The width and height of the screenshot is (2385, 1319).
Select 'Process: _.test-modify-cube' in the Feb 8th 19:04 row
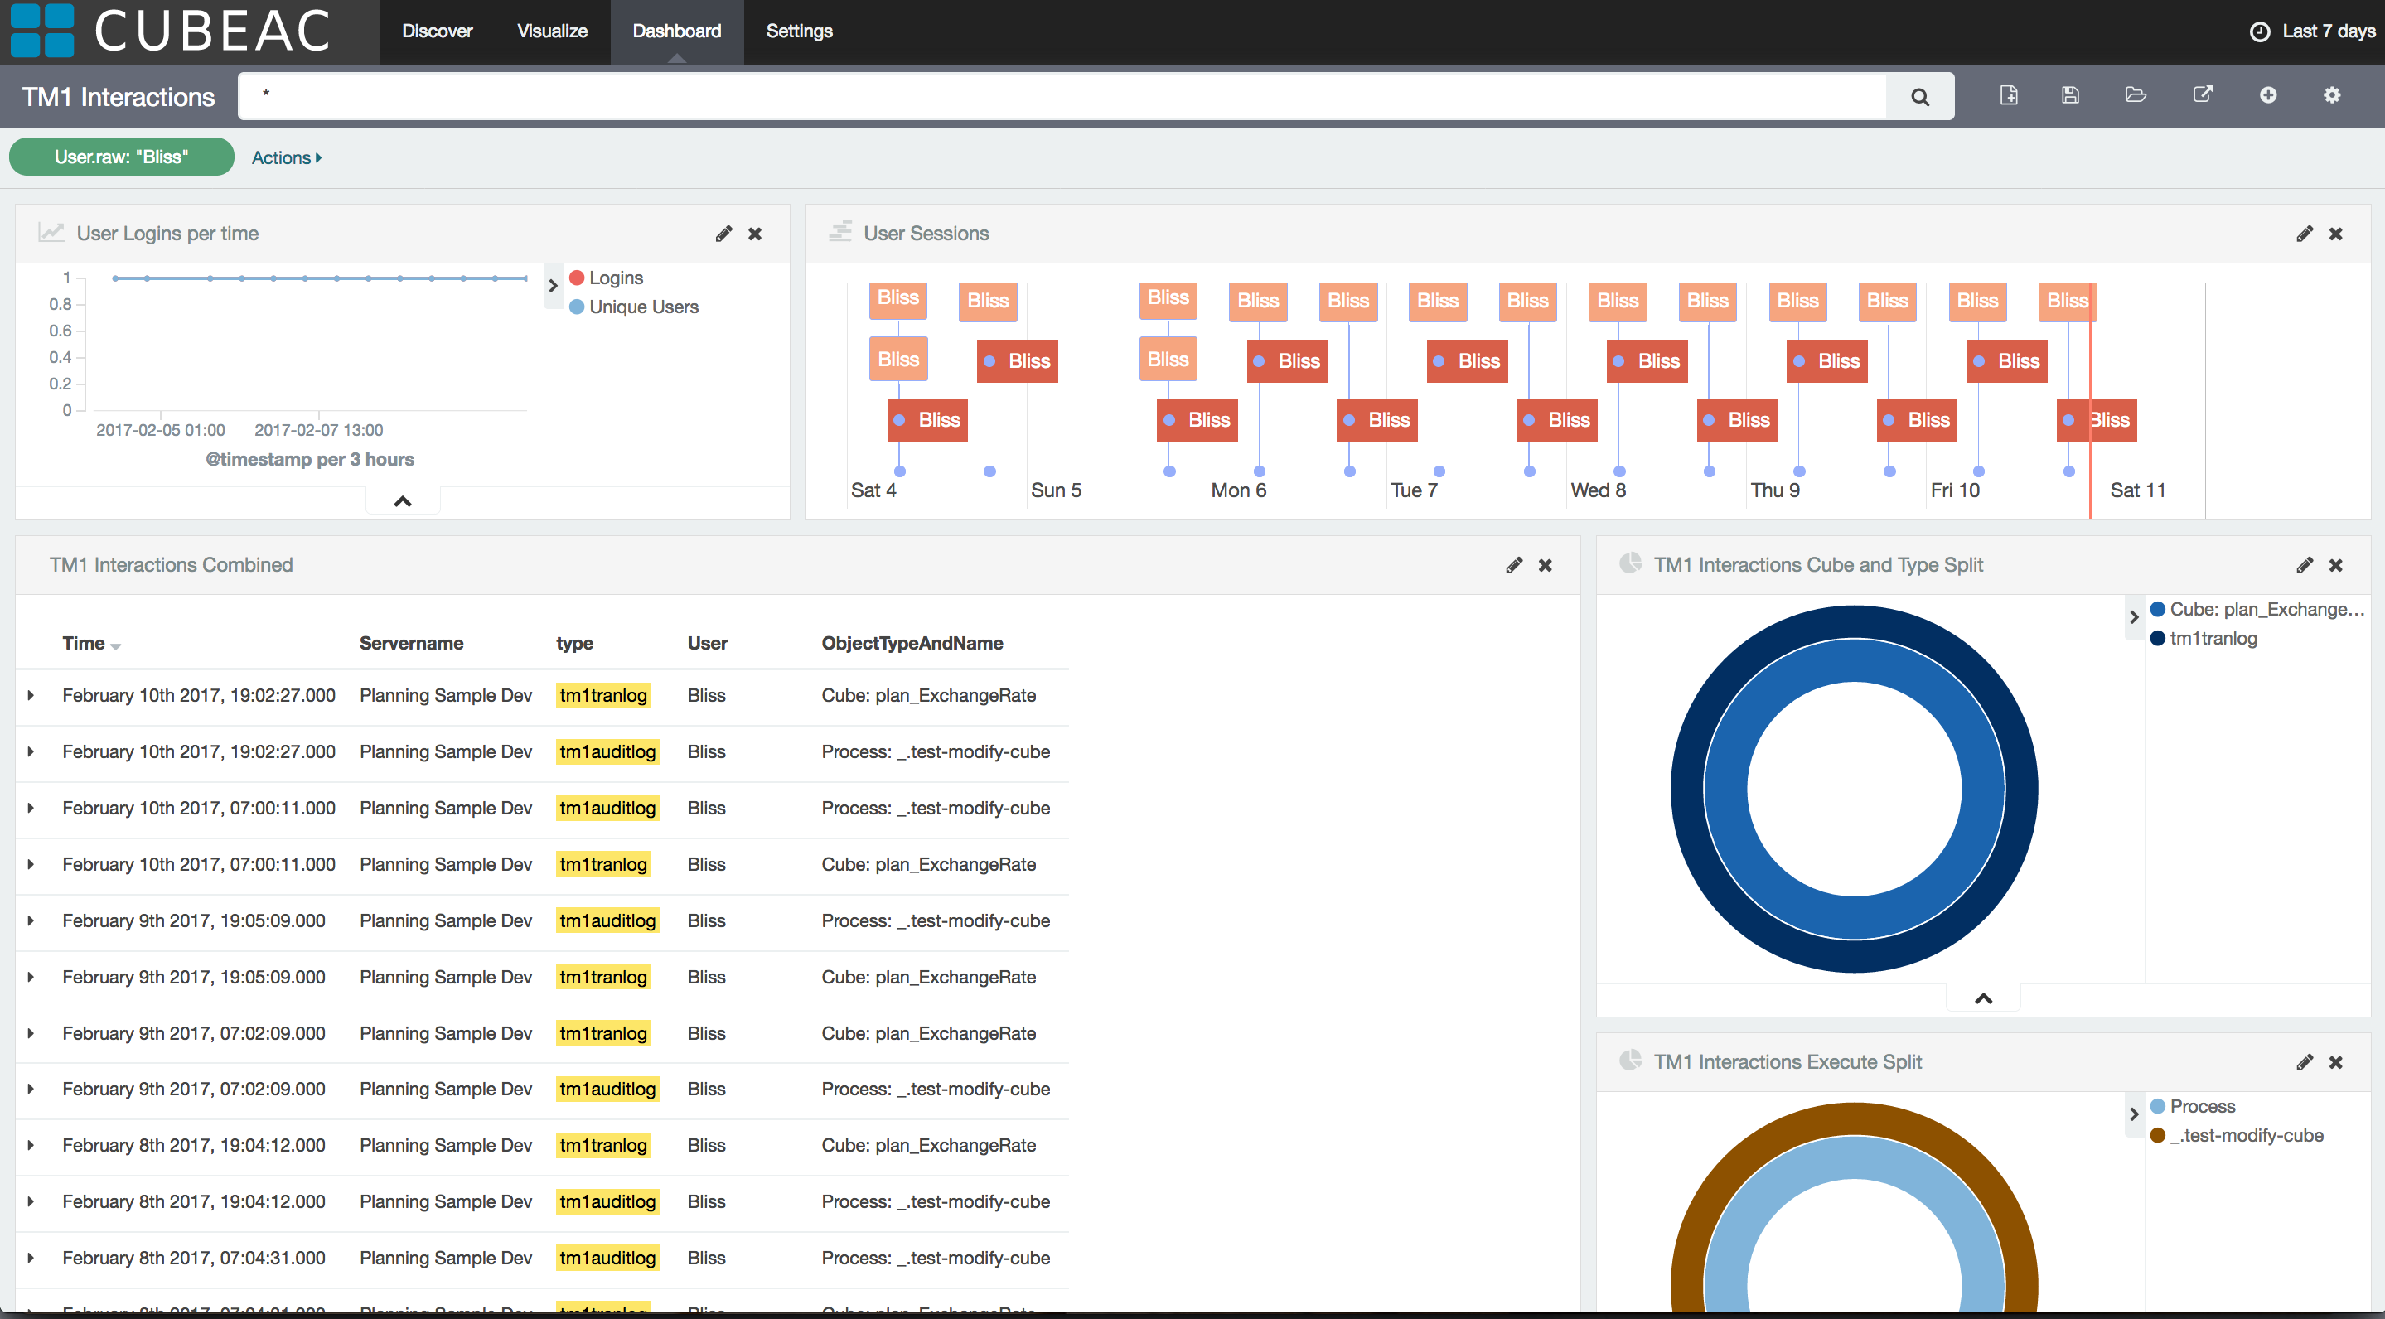[935, 1202]
